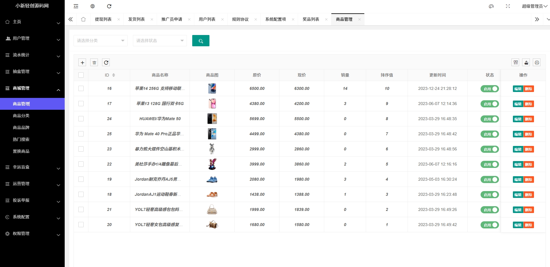
Task: Click 编辑 for product ID 18
Action: pyautogui.click(x=518, y=195)
